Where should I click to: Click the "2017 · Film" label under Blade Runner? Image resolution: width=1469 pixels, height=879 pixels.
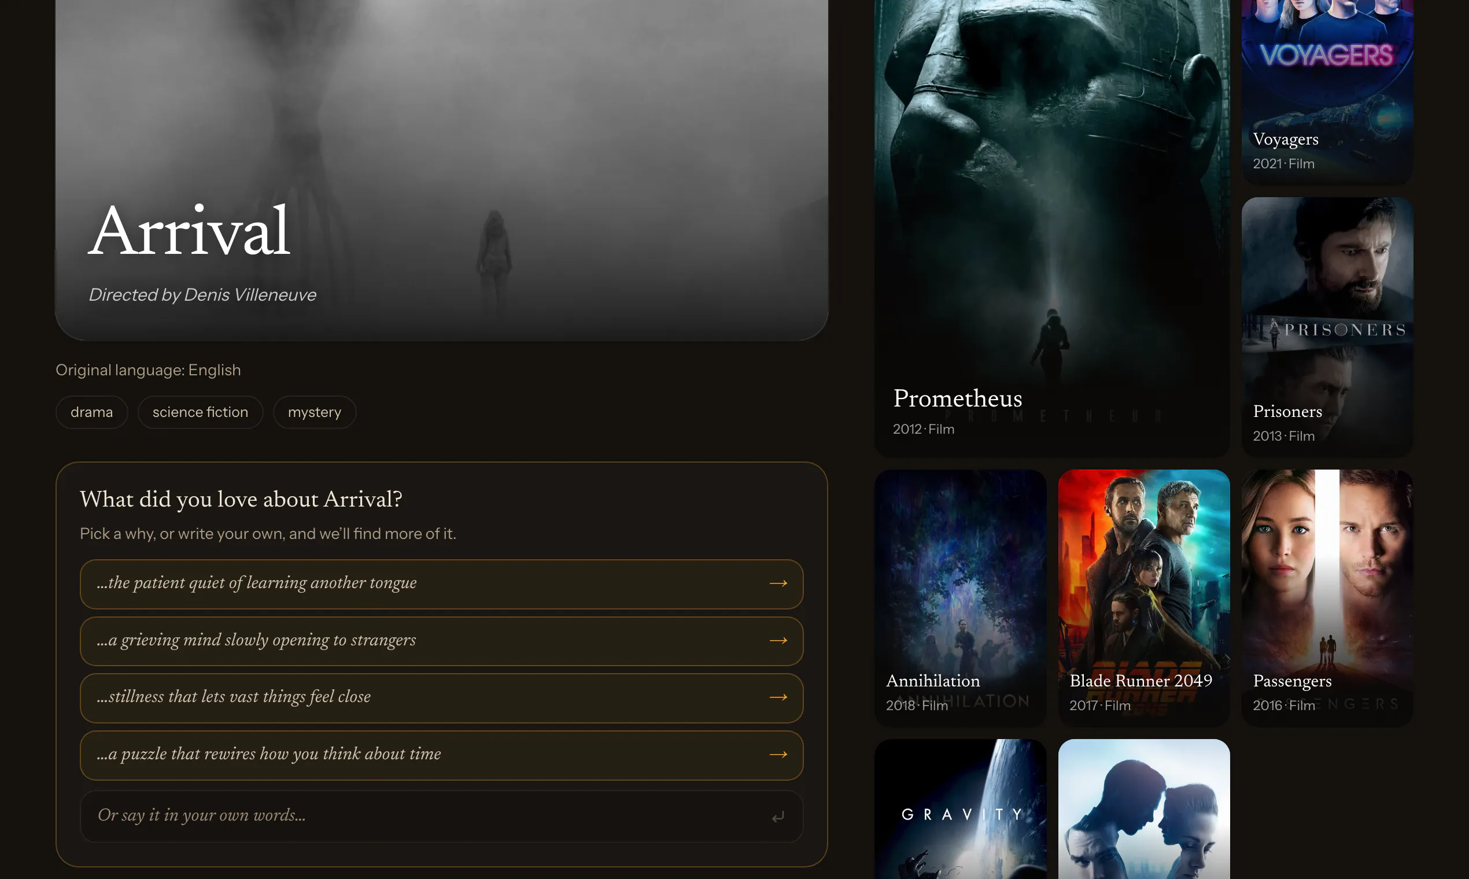[1100, 706]
